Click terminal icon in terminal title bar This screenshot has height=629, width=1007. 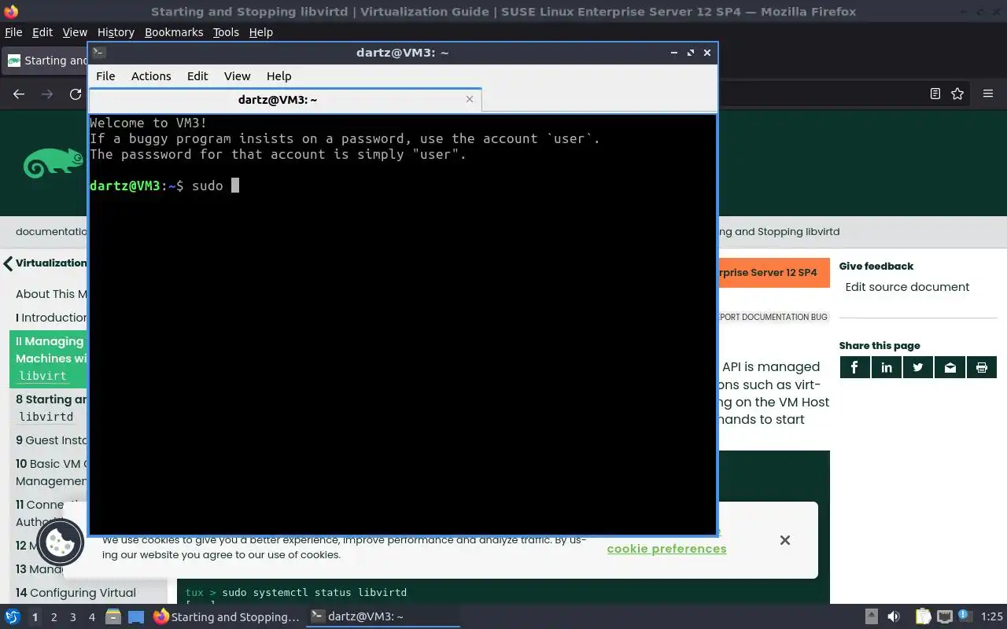click(x=98, y=53)
